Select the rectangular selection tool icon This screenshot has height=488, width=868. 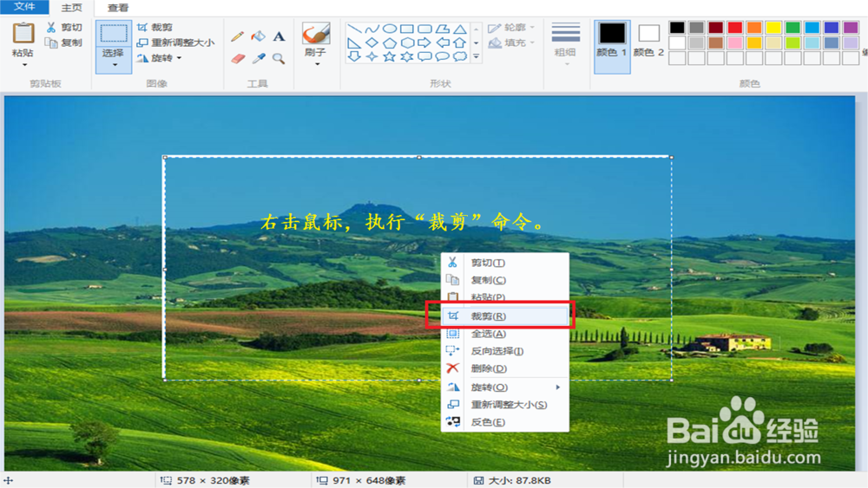pyautogui.click(x=114, y=33)
